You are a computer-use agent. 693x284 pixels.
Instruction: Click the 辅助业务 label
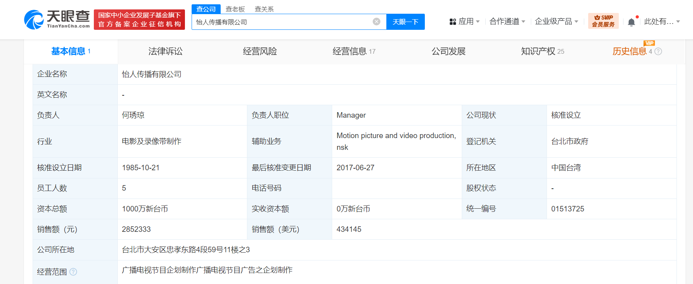click(266, 141)
